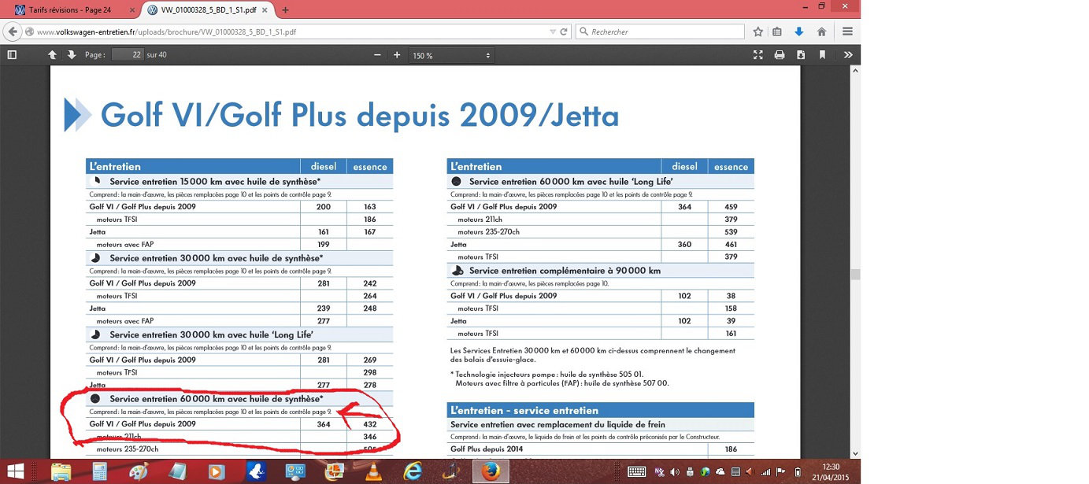Zoom in on the PDF with plus button
The image size is (1089, 484).
[397, 55]
